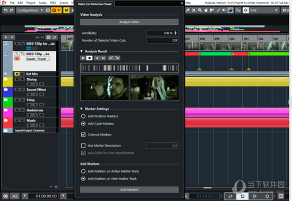Uncheck the Colorize Markers checkbox
The height and width of the screenshot is (201, 292).
click(83, 134)
